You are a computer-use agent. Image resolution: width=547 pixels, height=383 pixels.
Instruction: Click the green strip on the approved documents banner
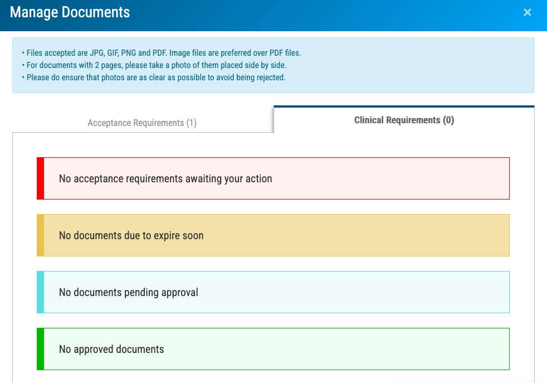(40, 349)
